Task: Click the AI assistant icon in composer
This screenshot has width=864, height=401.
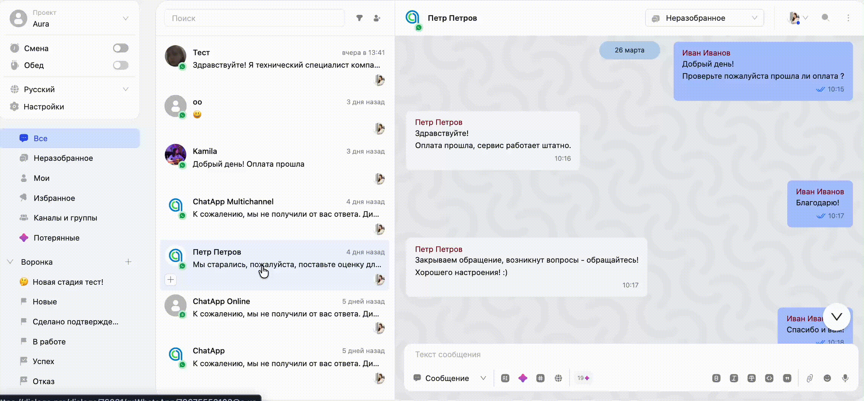Action: 505,378
